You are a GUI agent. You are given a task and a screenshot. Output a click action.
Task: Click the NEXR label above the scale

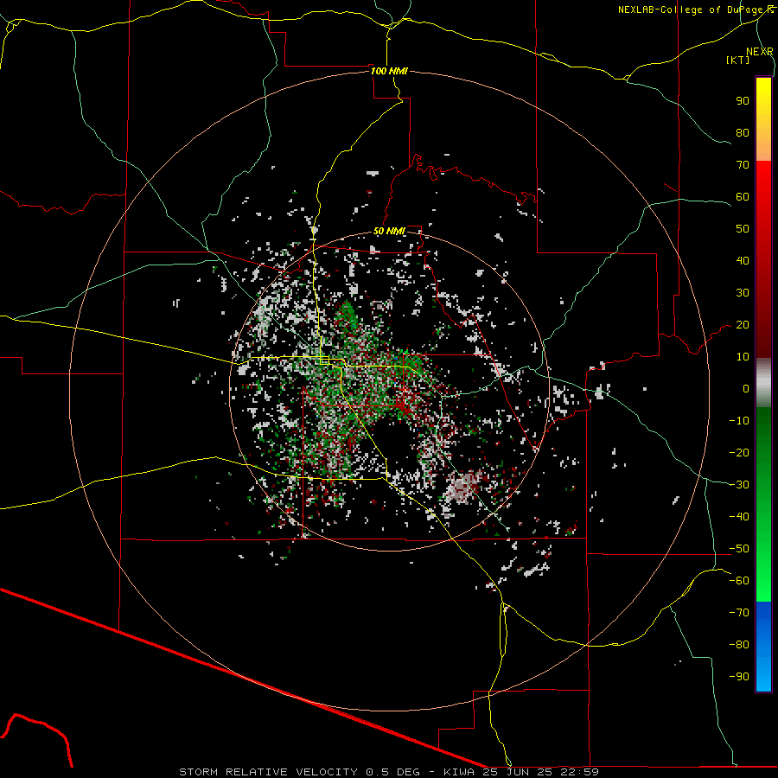(x=760, y=52)
